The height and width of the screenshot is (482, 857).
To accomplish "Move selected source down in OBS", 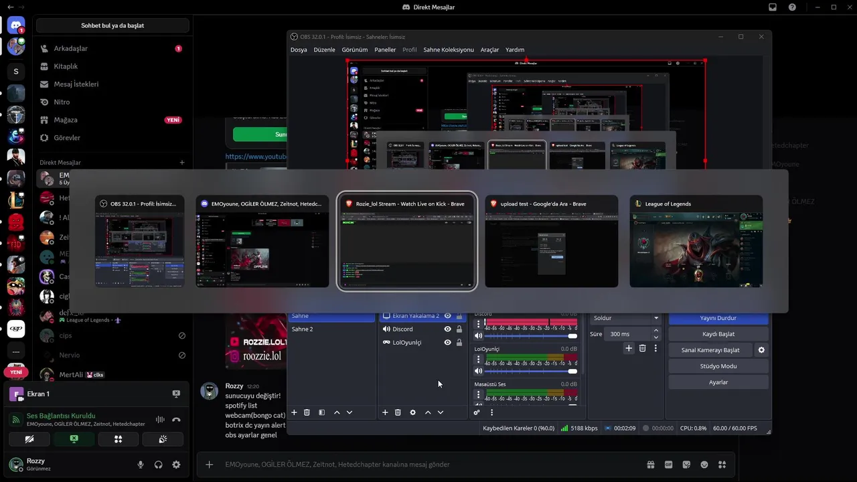I will point(441,412).
